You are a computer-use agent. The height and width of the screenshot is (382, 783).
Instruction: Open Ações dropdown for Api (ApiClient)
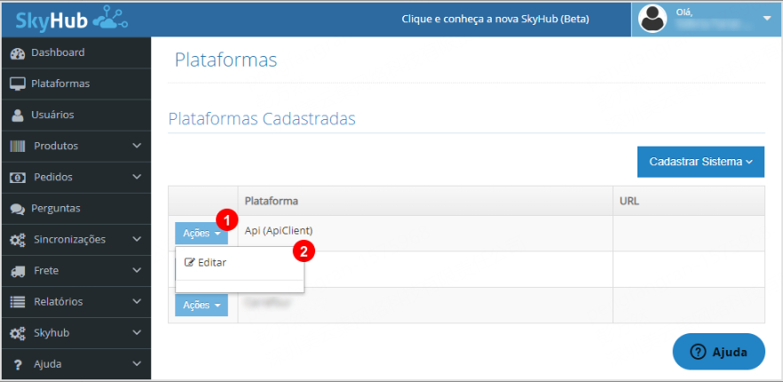[202, 234]
